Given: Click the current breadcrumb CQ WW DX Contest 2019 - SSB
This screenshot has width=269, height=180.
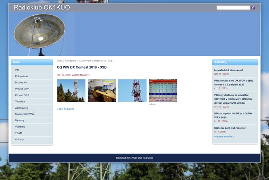Looking at the screenshot, I should (x=96, y=61).
